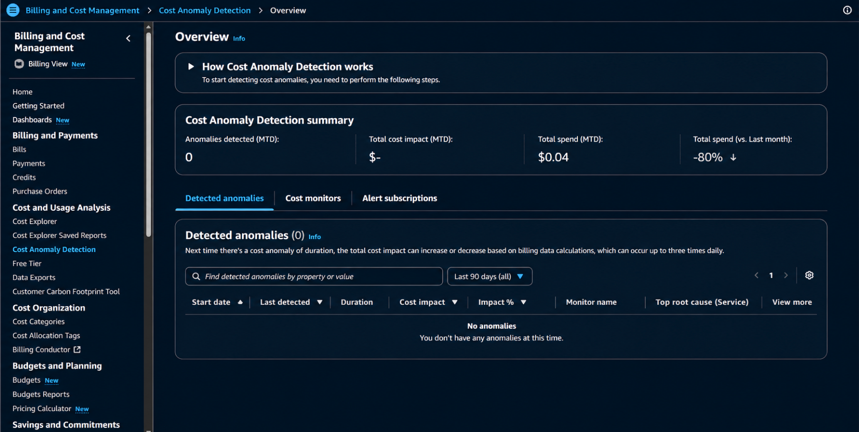Go to the next page of anomalies

[786, 275]
